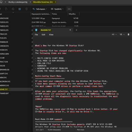The width and height of the screenshot is (132, 132).
Task: Open the Προβολή view dropdown
Action: pos(57,9)
